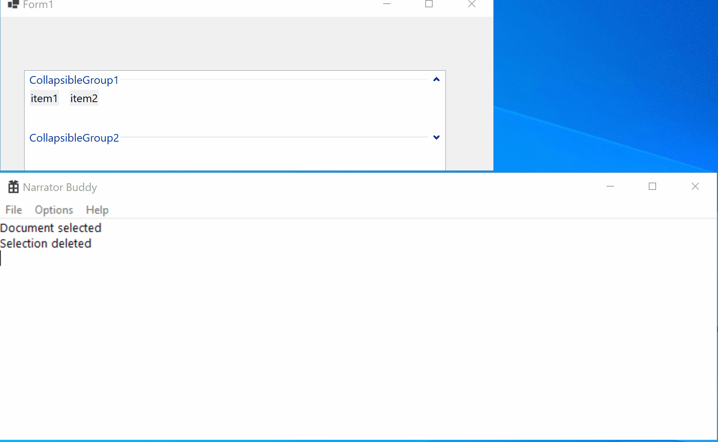Minimize the Form1 window
Viewport: 718px width, 442px height.
tap(387, 4)
